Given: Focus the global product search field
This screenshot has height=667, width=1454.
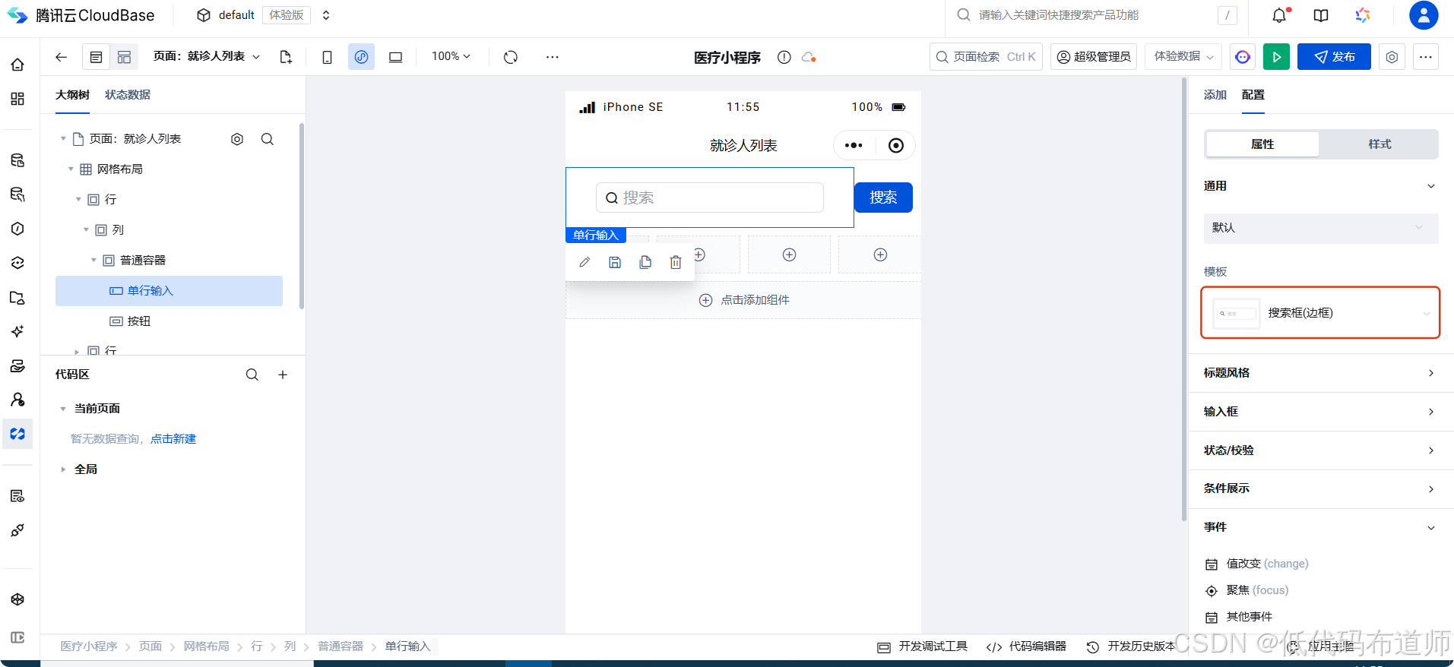Looking at the screenshot, I should coord(1097,15).
